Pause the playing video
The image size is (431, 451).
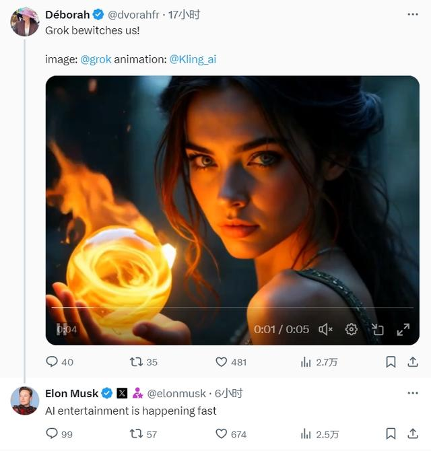click(62, 329)
